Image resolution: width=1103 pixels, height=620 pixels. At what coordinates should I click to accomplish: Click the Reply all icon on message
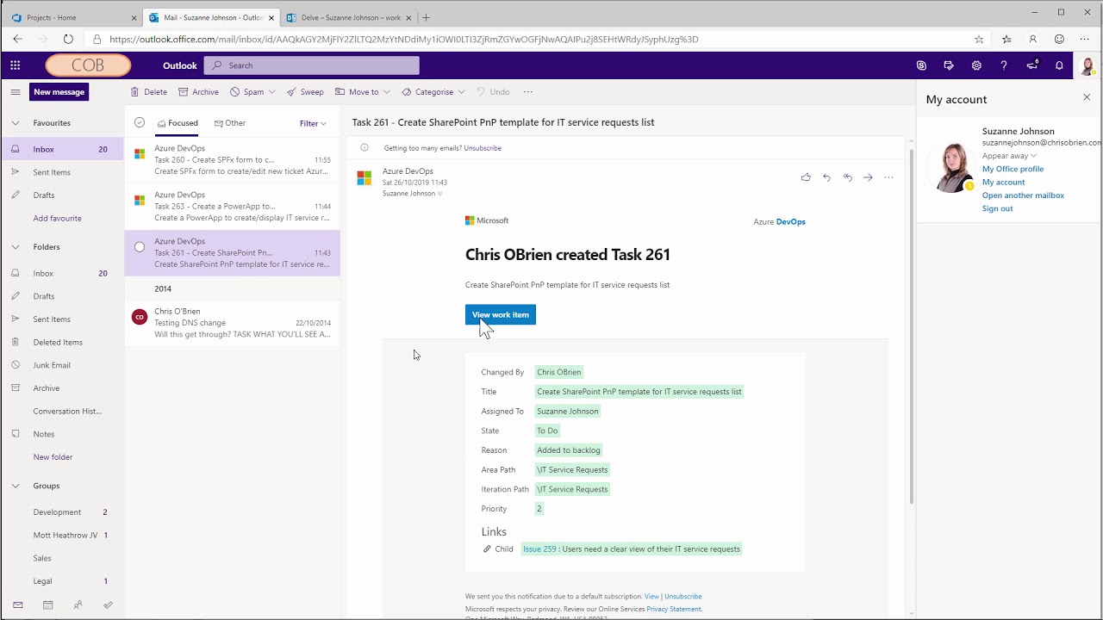point(847,177)
